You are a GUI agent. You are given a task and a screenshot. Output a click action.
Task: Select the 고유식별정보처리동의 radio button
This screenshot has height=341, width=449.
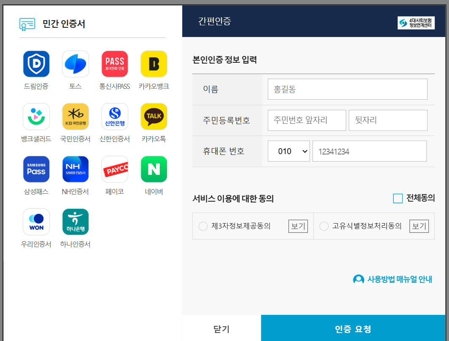coord(324,226)
